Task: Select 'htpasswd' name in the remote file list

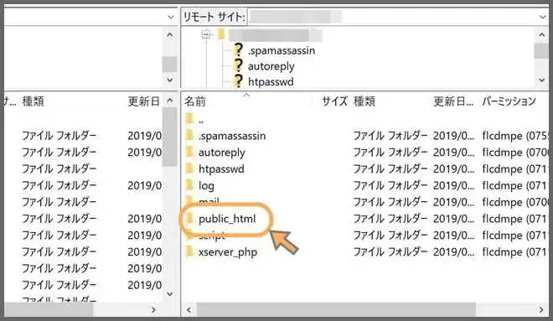Action: [x=221, y=169]
